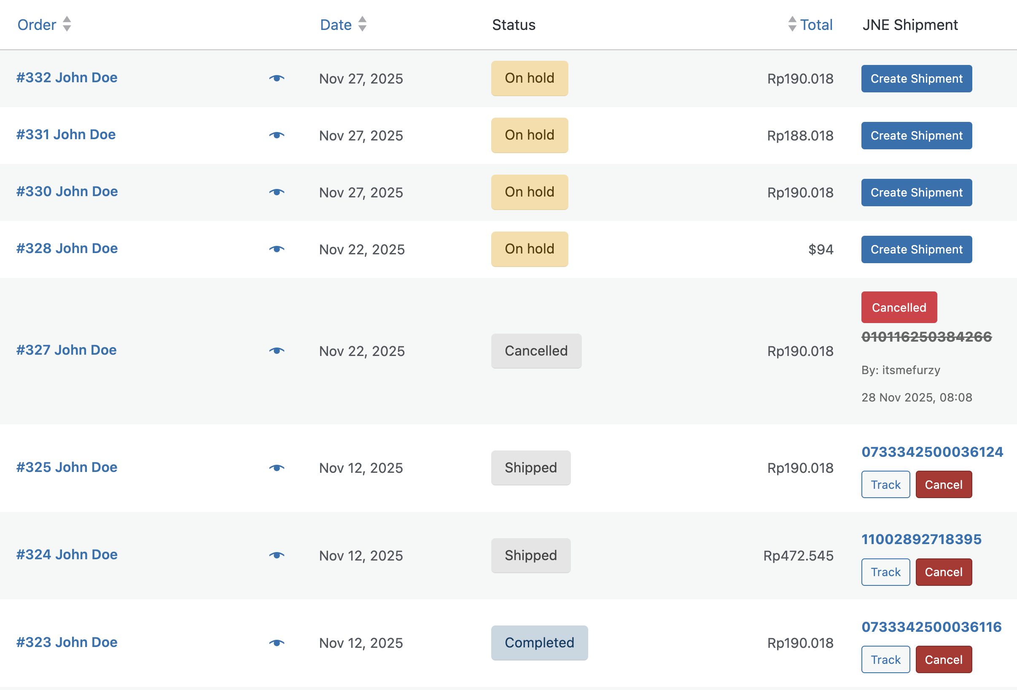Preview cancelled order #327 via eye icon

click(277, 350)
